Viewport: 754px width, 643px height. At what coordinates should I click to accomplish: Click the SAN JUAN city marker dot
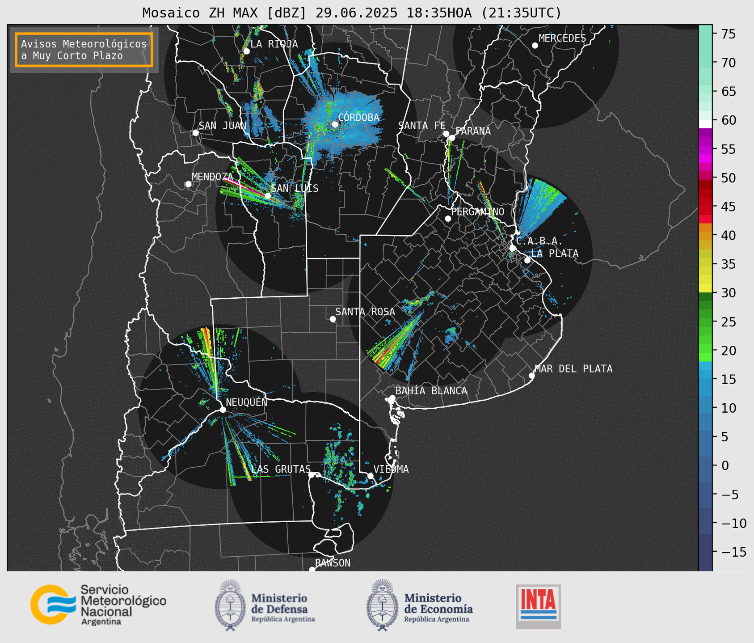click(195, 133)
